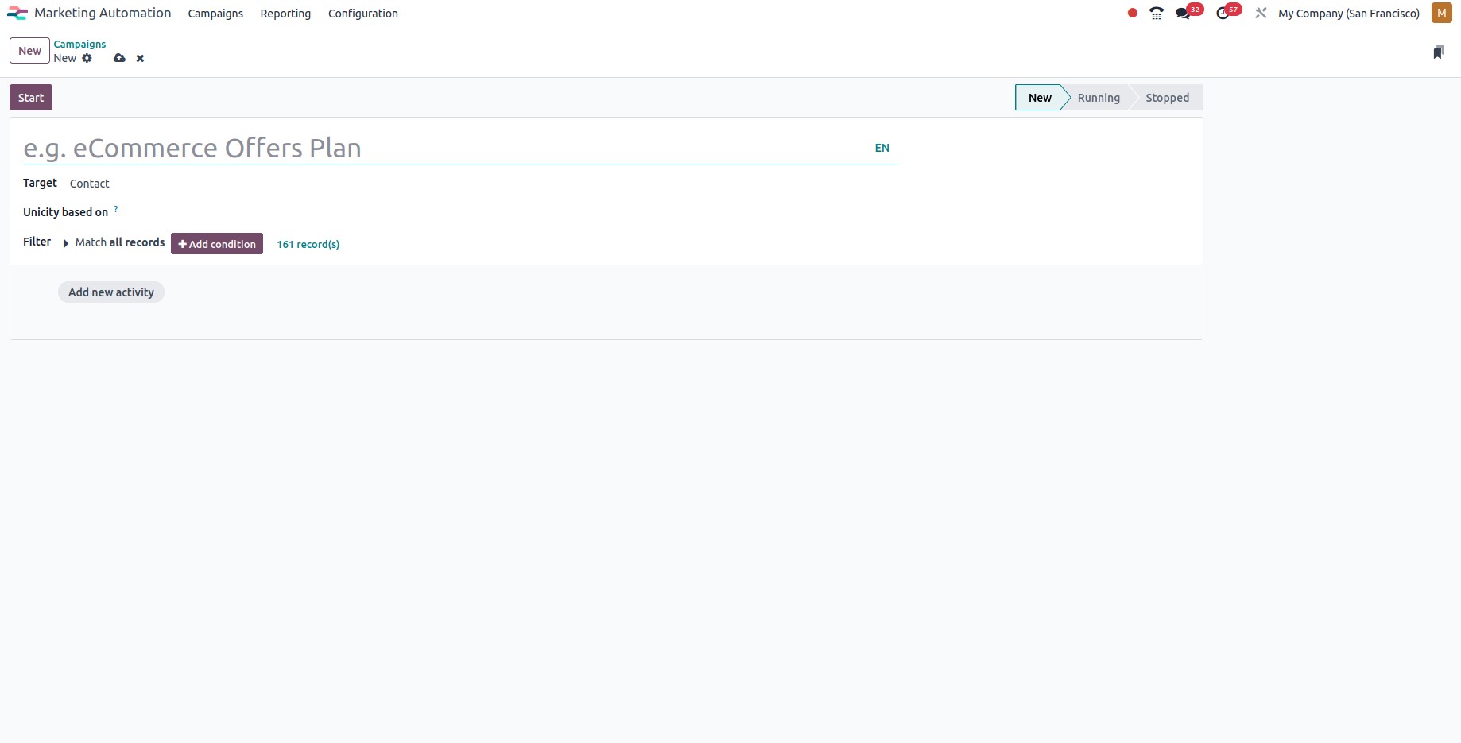This screenshot has width=1461, height=743.
Task: Click the bookmark icon on the right
Action: [1437, 51]
